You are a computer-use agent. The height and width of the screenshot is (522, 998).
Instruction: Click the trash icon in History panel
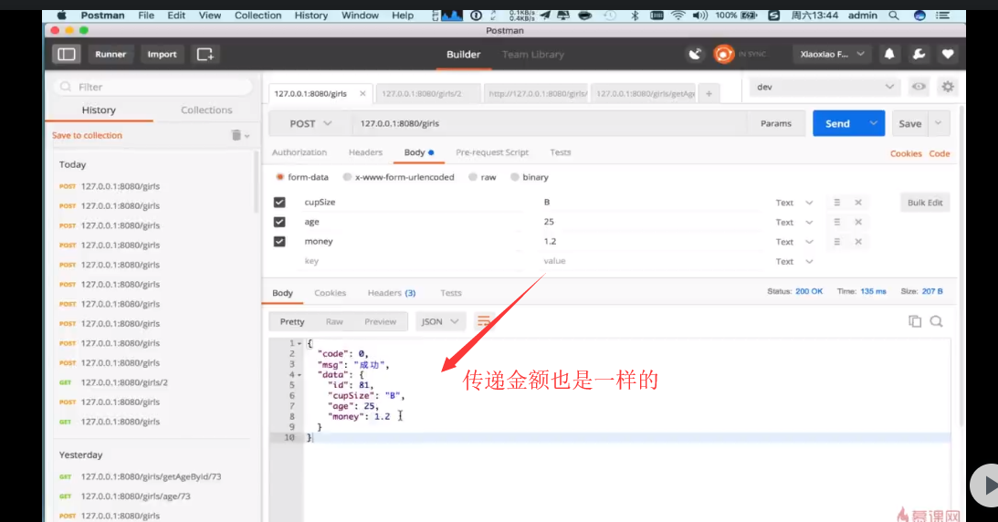point(236,135)
